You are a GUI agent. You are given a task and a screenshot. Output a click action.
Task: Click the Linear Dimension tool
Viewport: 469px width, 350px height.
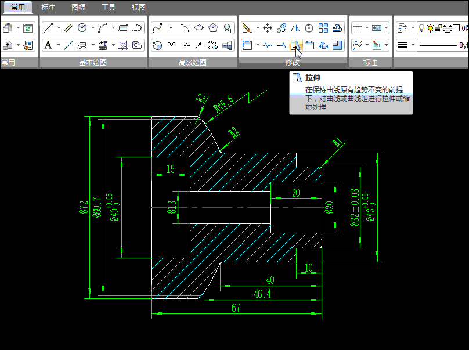click(x=357, y=28)
